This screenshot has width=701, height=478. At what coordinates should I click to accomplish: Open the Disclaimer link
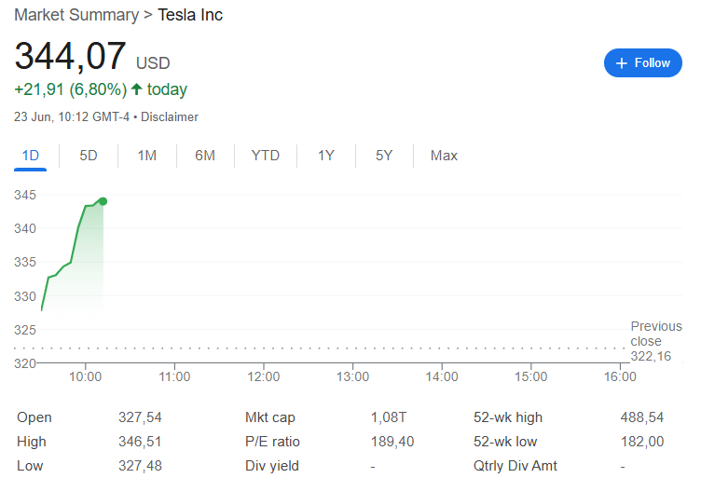coord(171,117)
